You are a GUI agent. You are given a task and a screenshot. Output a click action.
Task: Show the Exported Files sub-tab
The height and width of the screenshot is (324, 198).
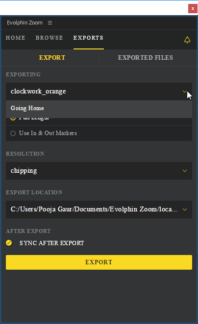click(146, 58)
